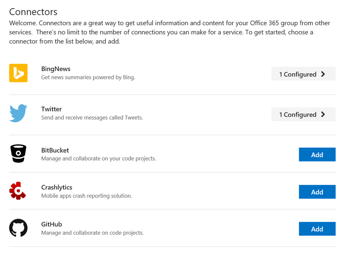This screenshot has width=353, height=254.
Task: Select the GitHub connector title
Action: 52,224
